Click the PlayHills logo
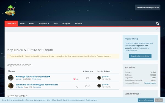The height and width of the screenshot is (103, 165). pos(10,10)
